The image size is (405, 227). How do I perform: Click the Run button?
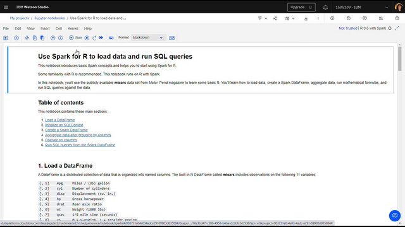[x=75, y=38]
